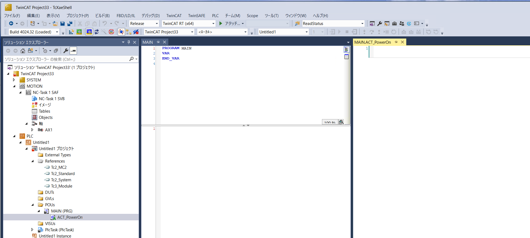Click the Find in Files icon
Image resolution: width=530 pixels, height=238 pixels.
pos(297,24)
